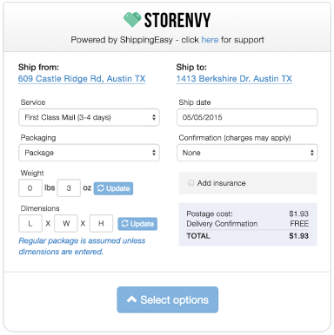Focus the weight lbs input field
Image resolution: width=334 pixels, height=335 pixels.
(30, 188)
